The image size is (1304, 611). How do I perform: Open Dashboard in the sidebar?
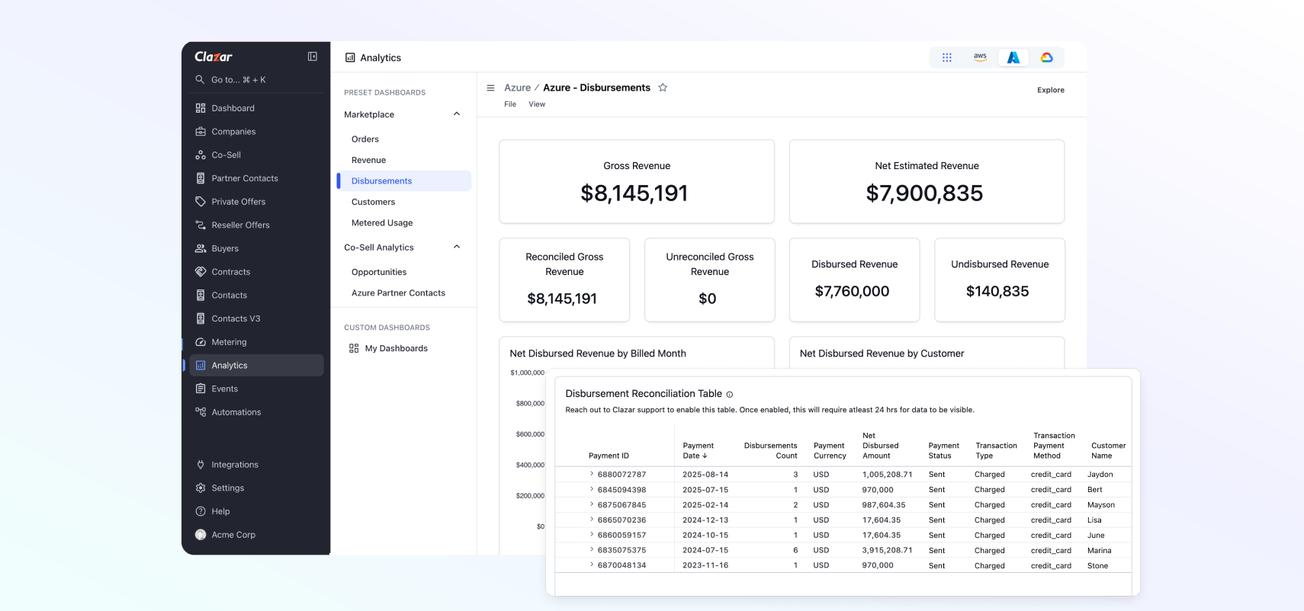pos(256,108)
